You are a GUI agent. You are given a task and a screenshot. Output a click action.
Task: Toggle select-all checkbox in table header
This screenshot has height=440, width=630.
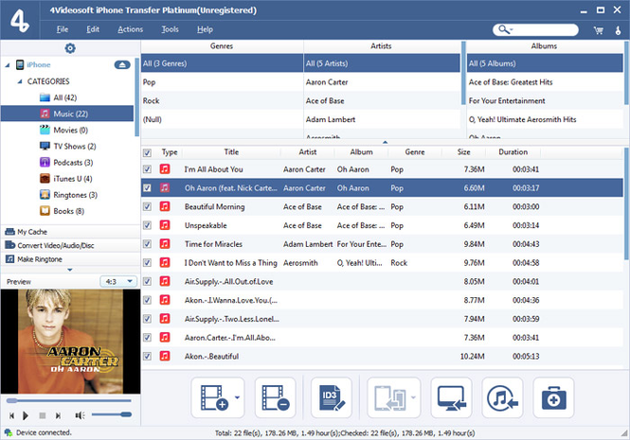[146, 151]
